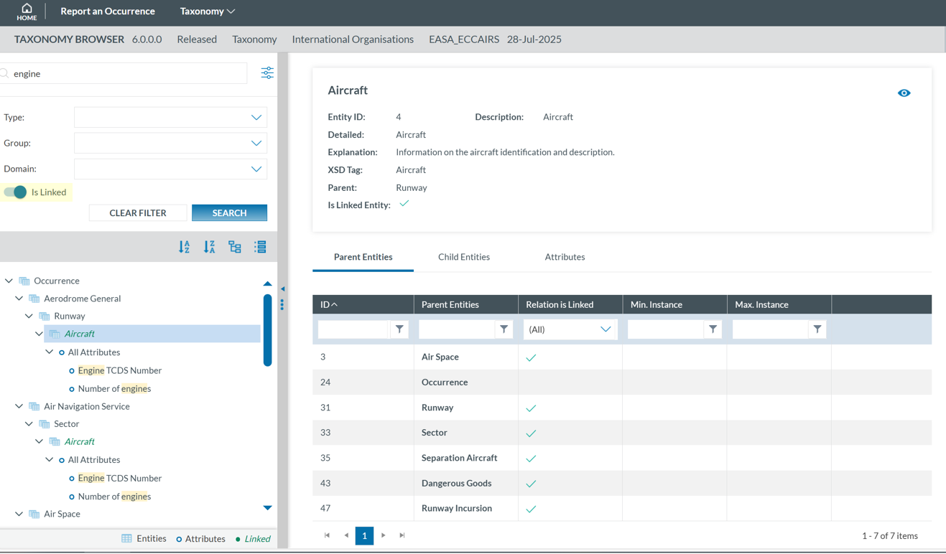
Task: Go to next page of results
Action: coord(384,535)
